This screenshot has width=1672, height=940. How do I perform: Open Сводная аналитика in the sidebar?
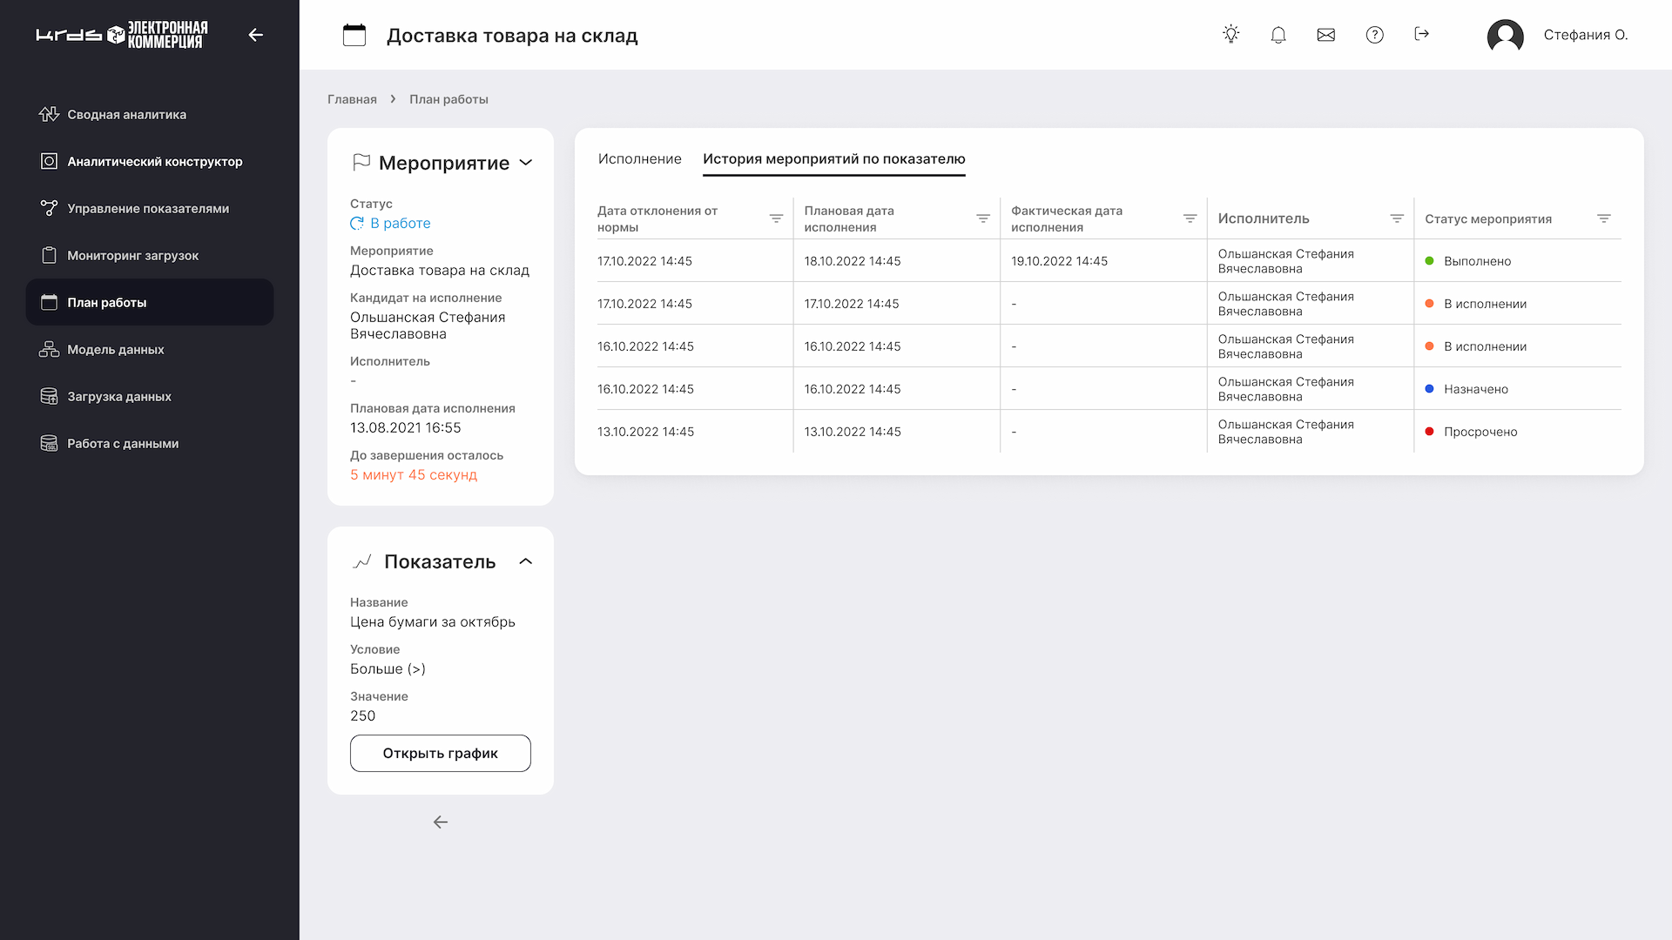click(x=126, y=114)
